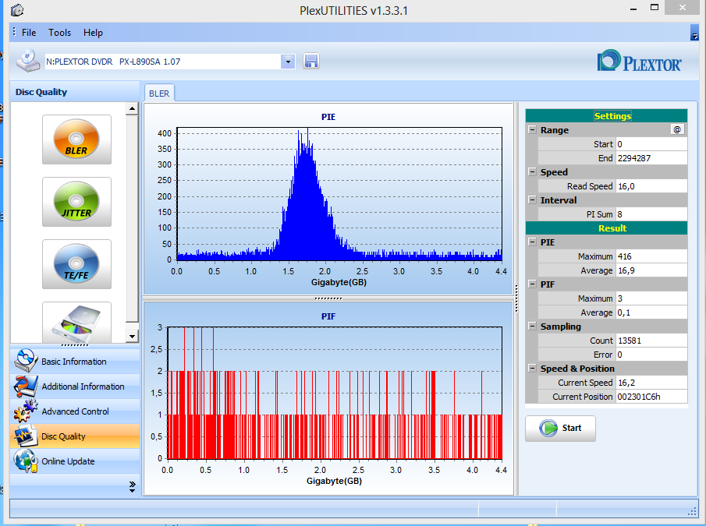Collapse the PIF result section
The height and width of the screenshot is (526, 706).
click(532, 284)
